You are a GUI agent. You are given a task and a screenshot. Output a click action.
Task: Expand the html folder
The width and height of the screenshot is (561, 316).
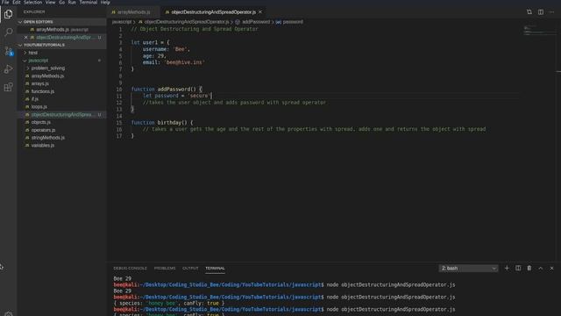pyautogui.click(x=33, y=53)
